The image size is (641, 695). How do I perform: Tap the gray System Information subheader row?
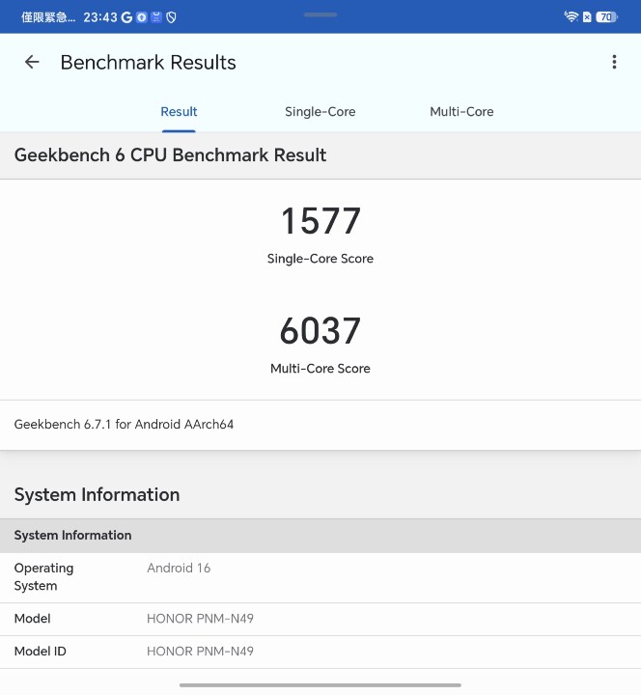click(320, 536)
